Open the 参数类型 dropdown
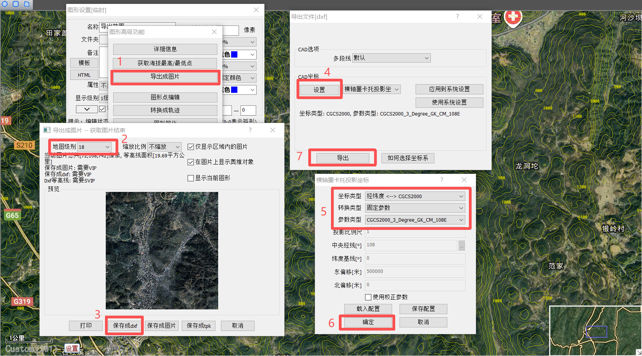This screenshot has width=642, height=356. 415,220
